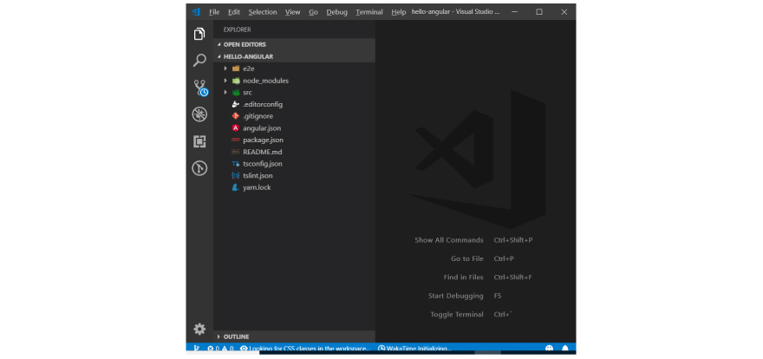
Task: Click the README.md file icon
Action: 236,152
